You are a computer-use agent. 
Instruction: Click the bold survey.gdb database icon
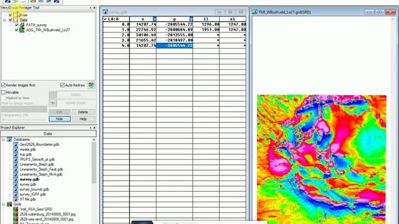coord(16,179)
